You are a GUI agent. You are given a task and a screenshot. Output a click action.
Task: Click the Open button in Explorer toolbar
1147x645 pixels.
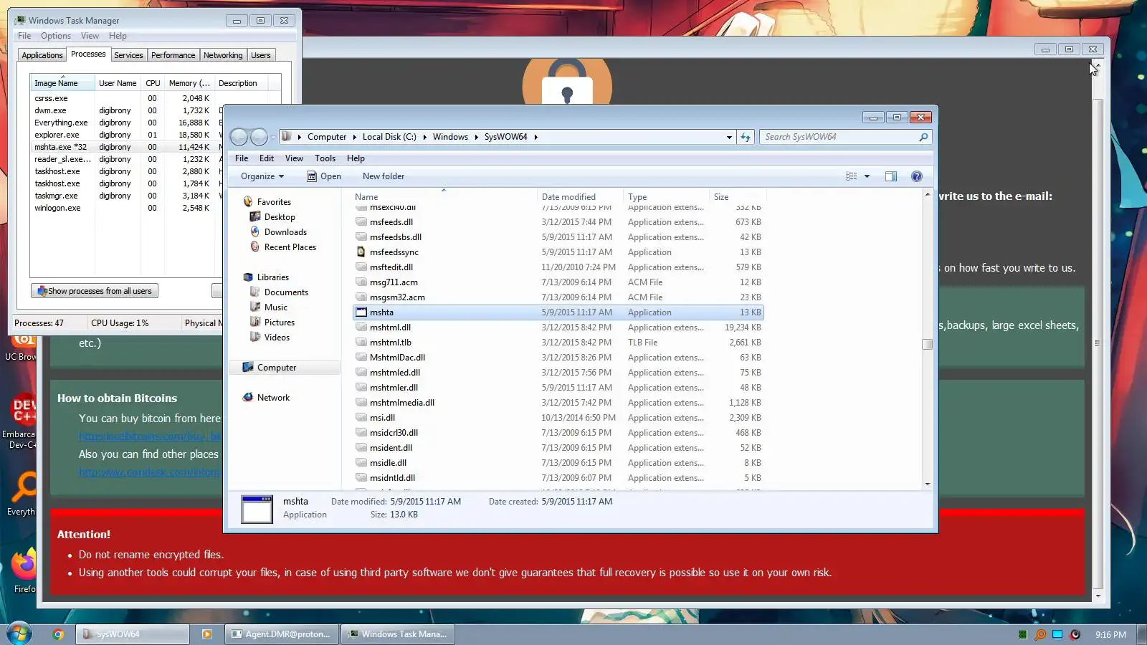tap(324, 176)
